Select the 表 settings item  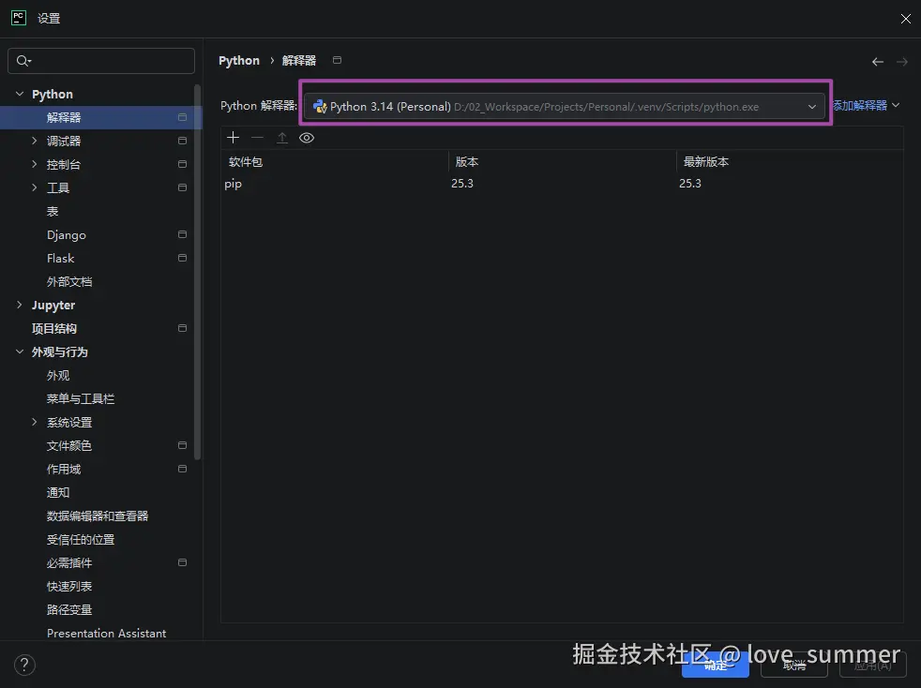[x=53, y=211]
